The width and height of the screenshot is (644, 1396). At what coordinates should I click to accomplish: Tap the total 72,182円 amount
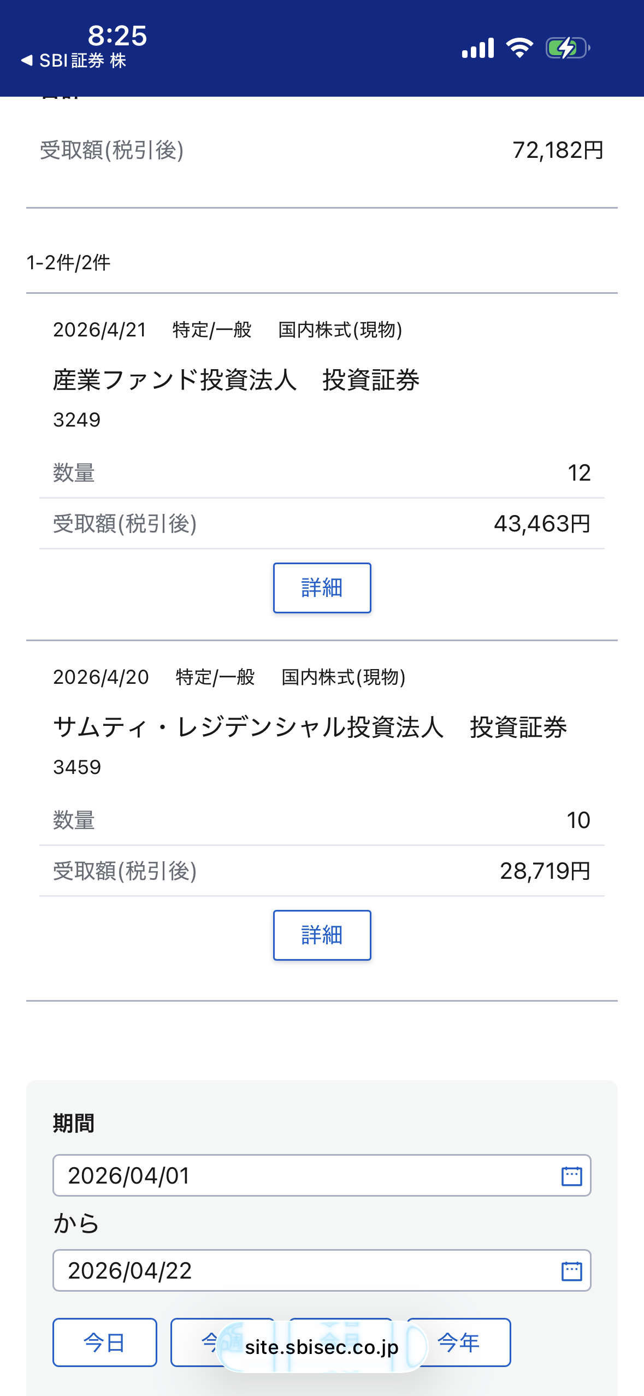click(x=558, y=150)
